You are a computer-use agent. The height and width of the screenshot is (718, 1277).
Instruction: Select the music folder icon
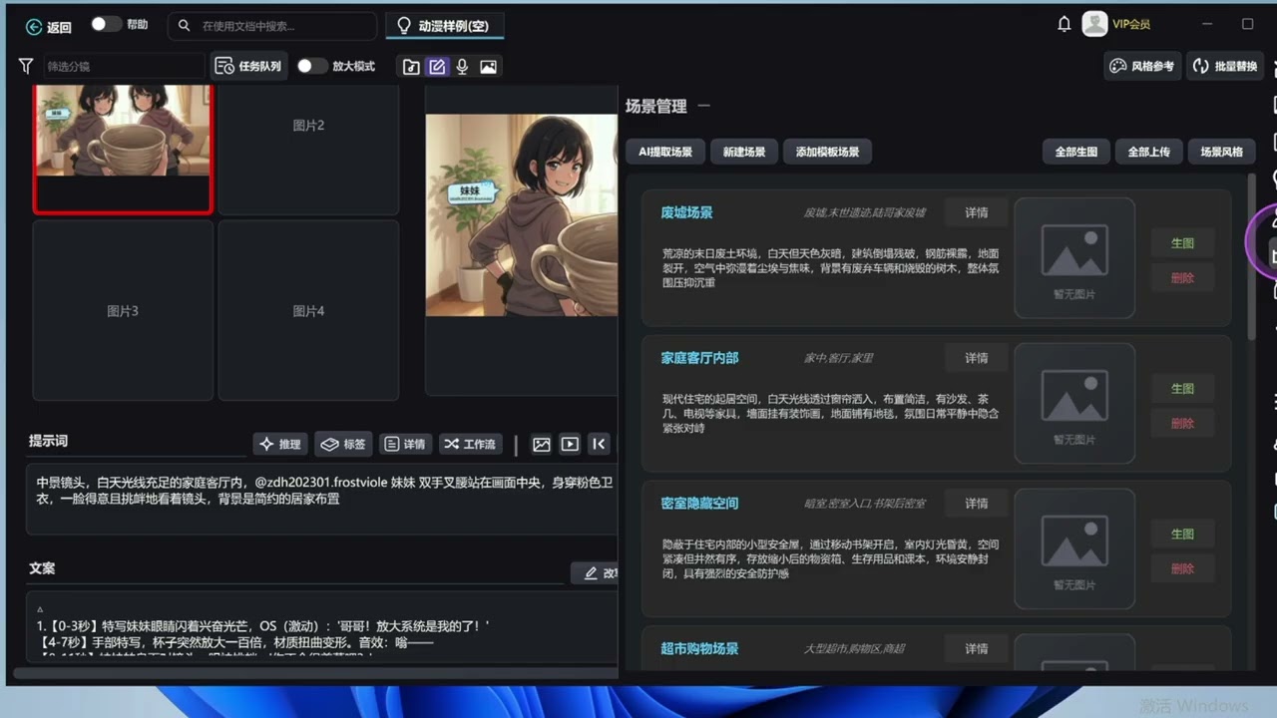click(x=411, y=67)
